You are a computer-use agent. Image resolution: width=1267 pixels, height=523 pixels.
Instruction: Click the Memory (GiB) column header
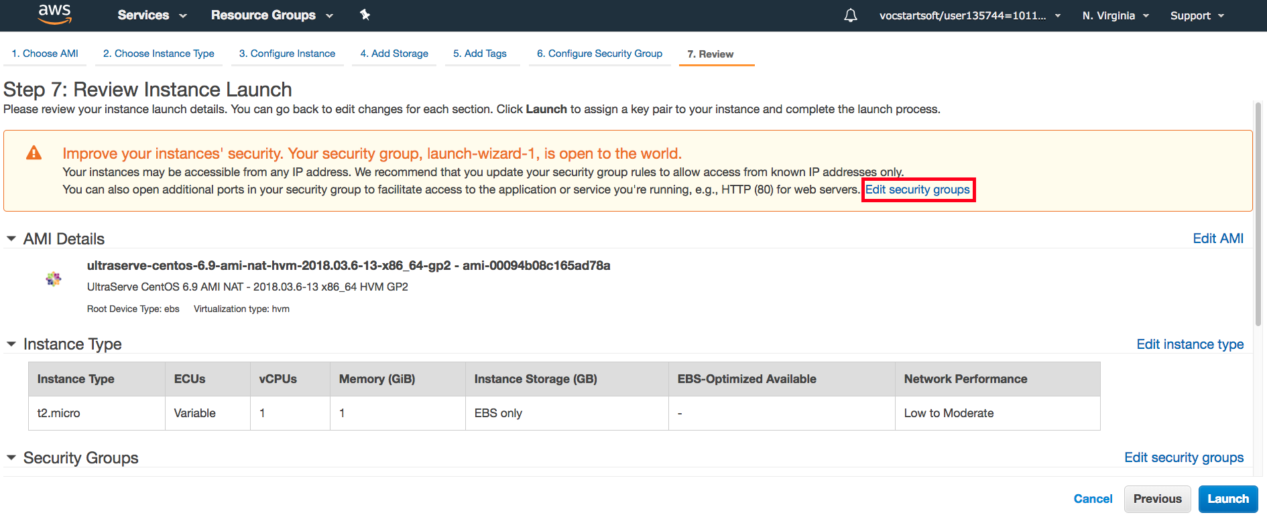(x=398, y=379)
